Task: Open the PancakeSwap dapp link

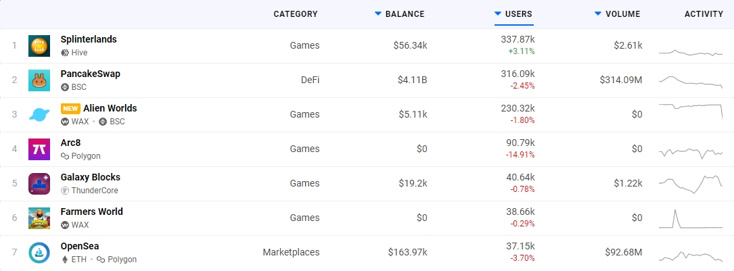Action: click(x=91, y=74)
